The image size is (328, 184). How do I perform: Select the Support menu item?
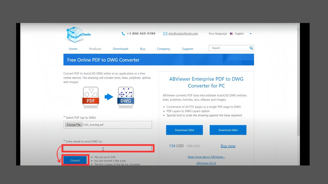187,49
